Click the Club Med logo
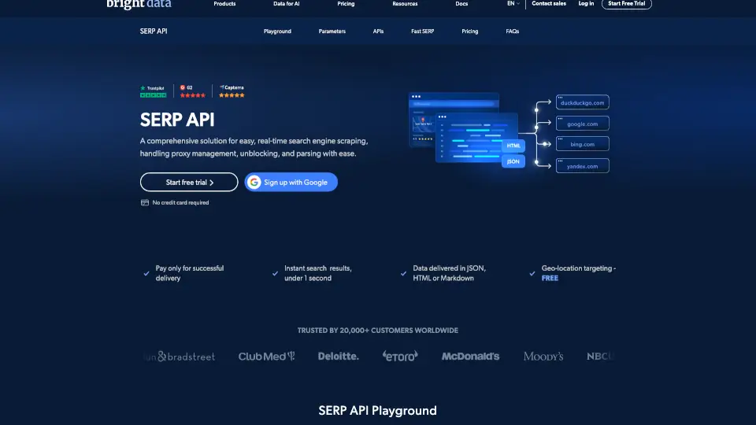This screenshot has width=756, height=425. point(266,357)
